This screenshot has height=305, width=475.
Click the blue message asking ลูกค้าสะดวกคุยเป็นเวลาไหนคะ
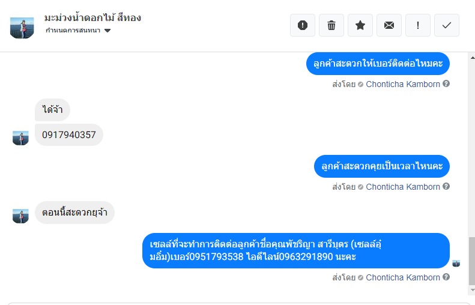pyautogui.click(x=382, y=166)
